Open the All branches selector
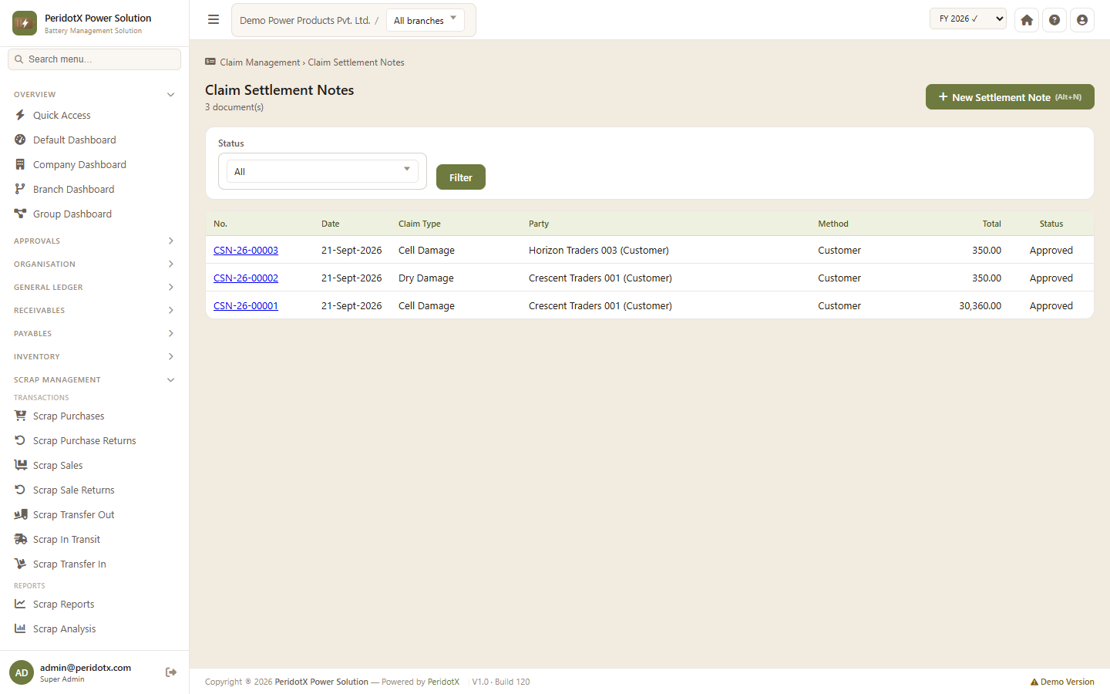The height and width of the screenshot is (694, 1110). 425,20
